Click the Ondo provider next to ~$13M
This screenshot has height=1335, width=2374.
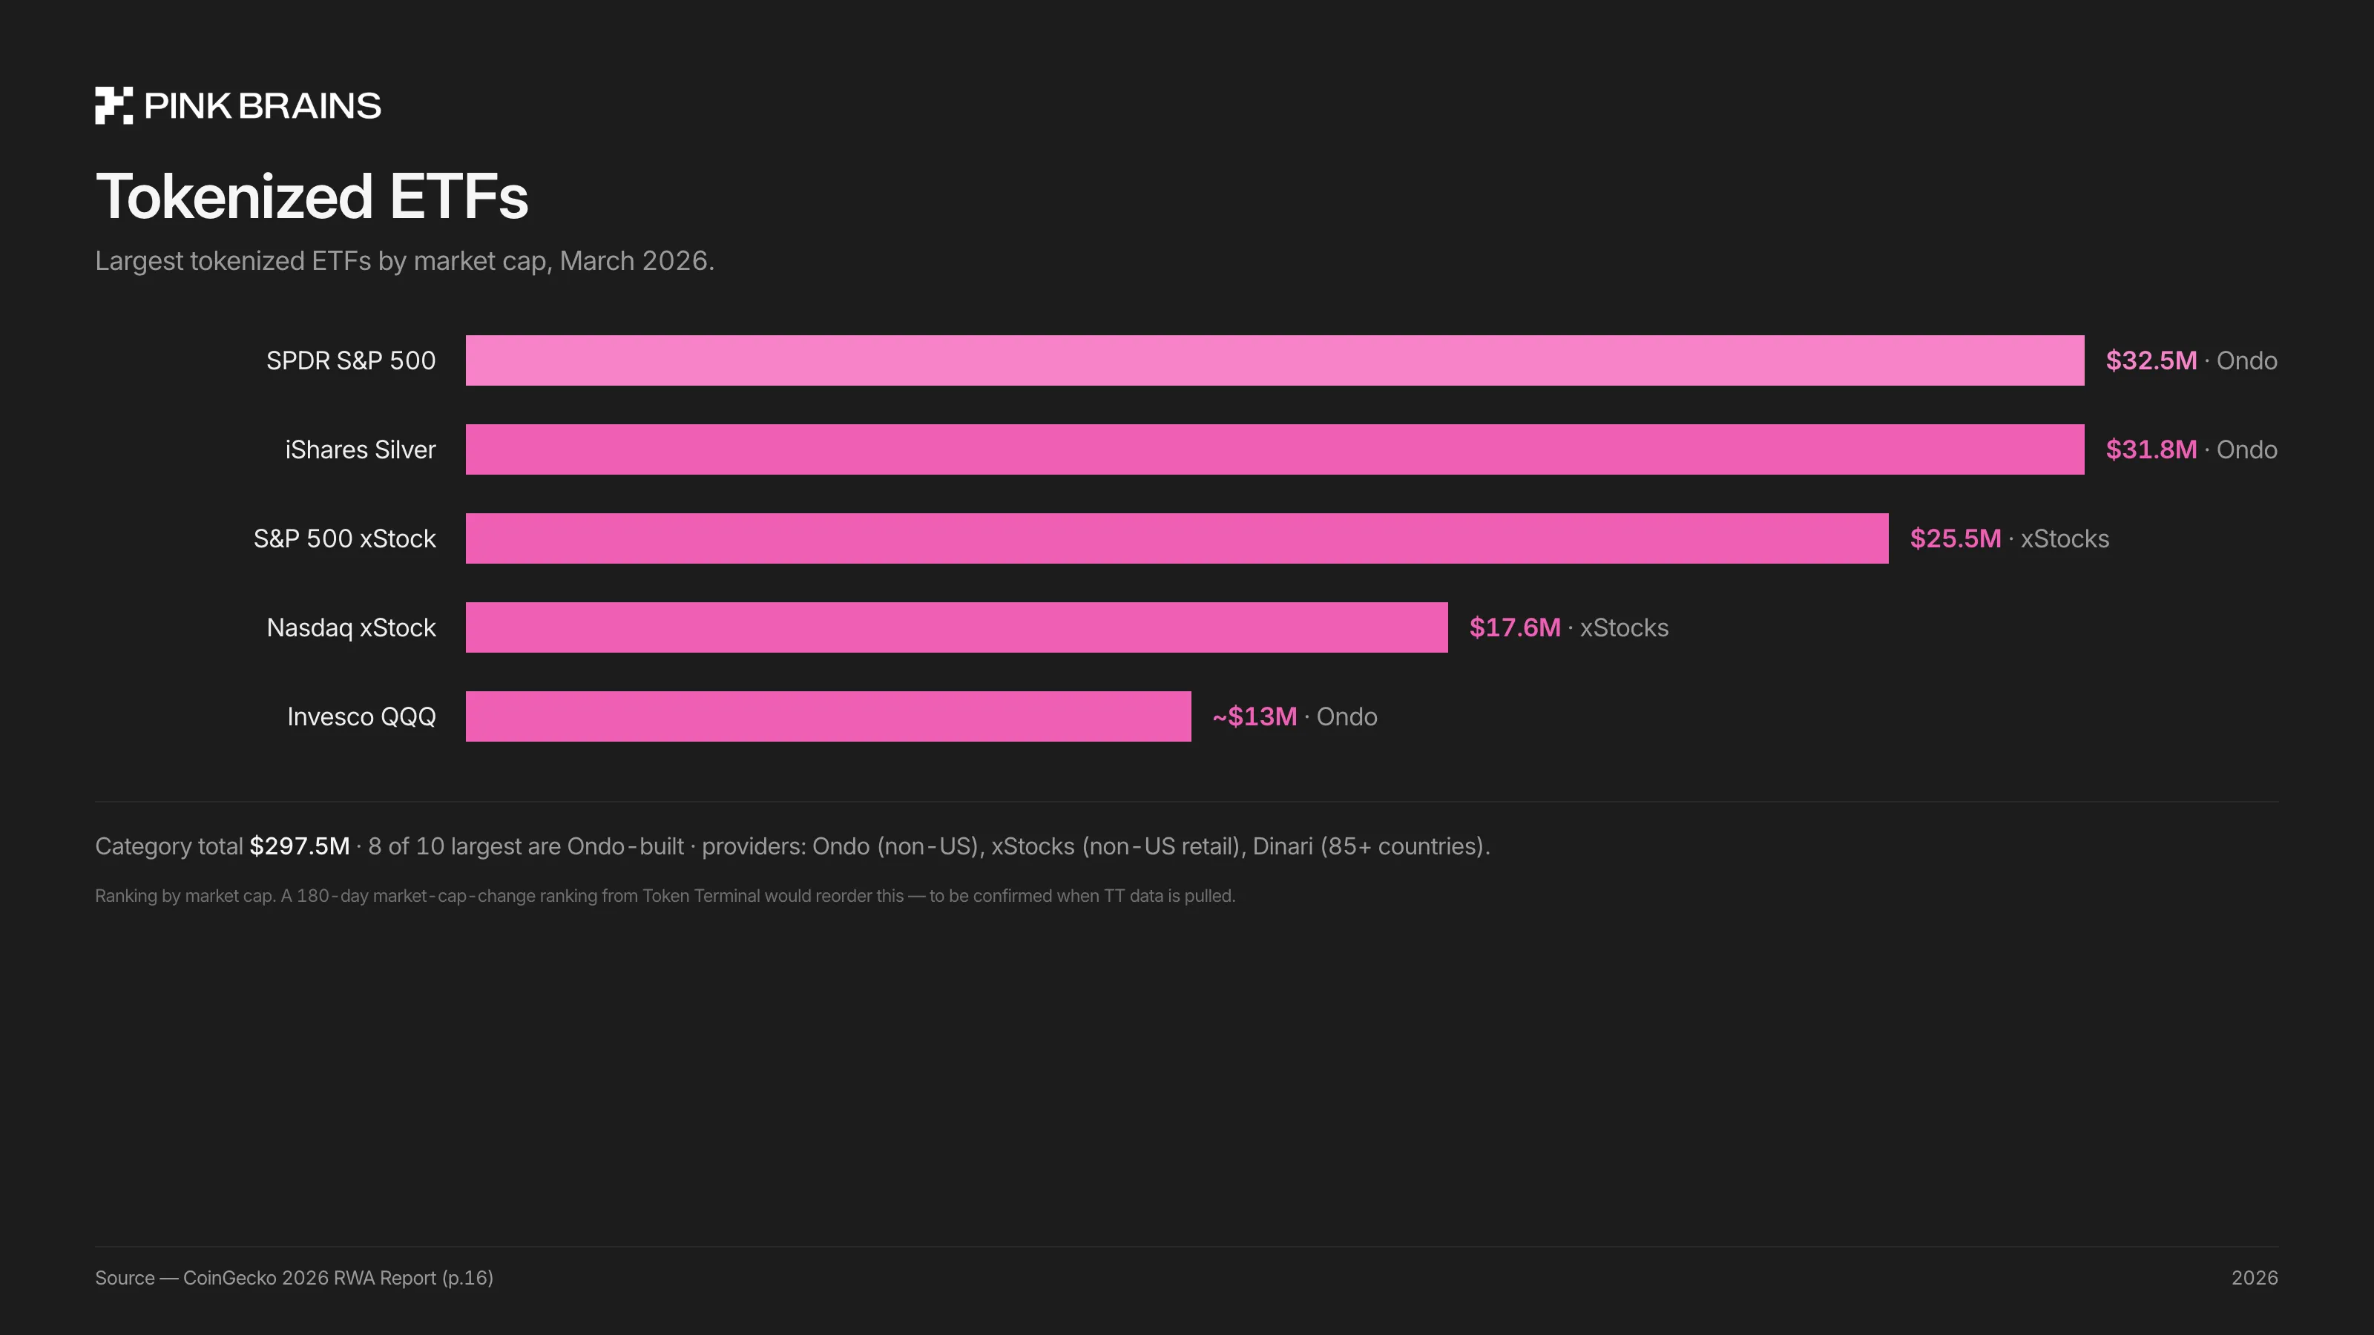coord(1347,716)
